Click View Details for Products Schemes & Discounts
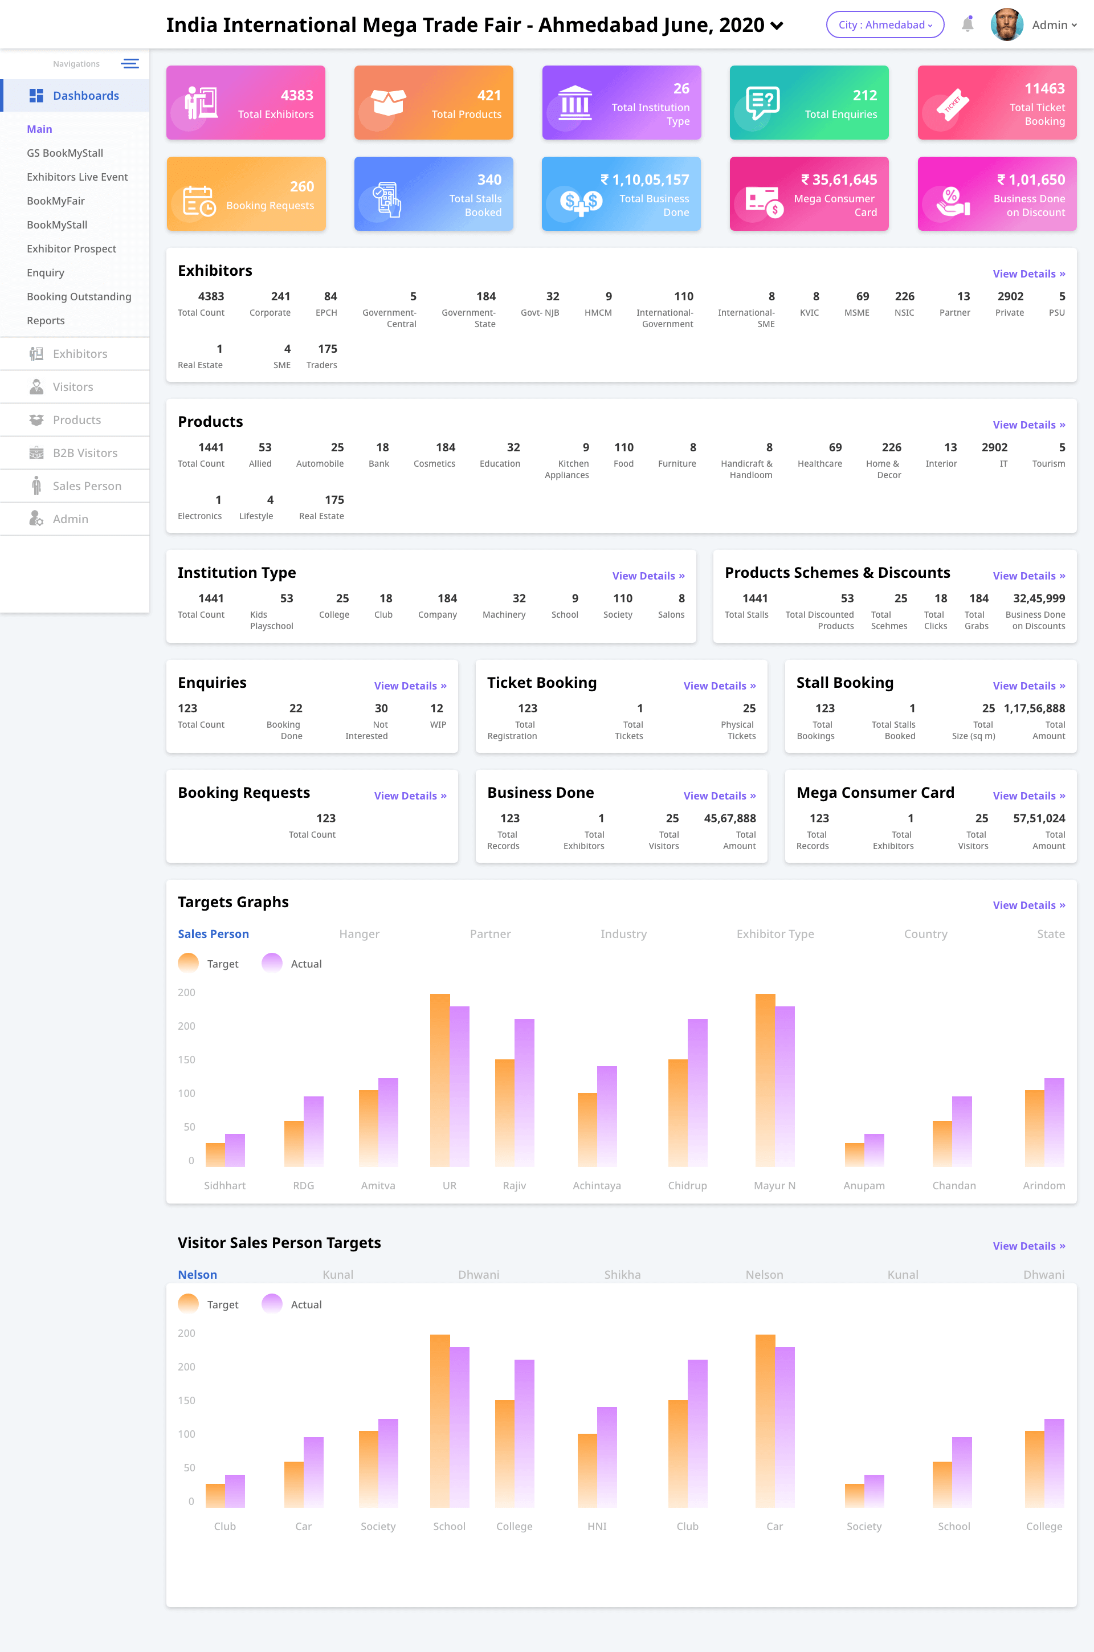Viewport: 1094px width, 1652px height. [1028, 576]
